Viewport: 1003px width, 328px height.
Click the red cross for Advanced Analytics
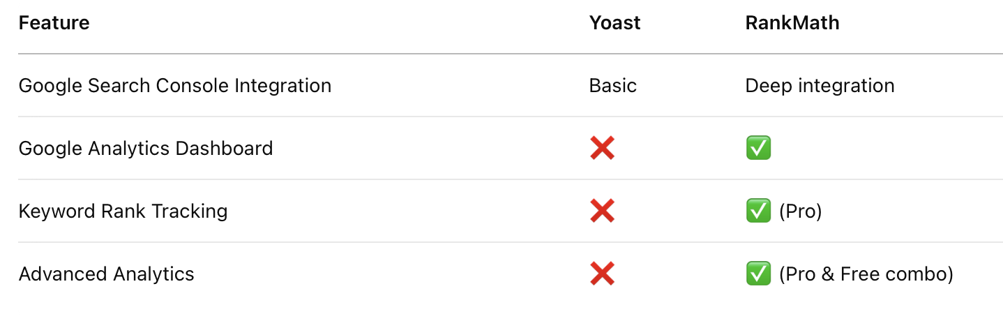point(602,274)
